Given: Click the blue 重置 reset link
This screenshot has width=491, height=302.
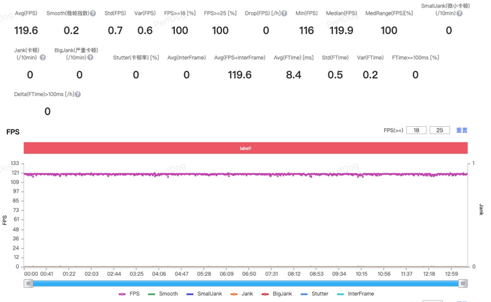Looking at the screenshot, I should (461, 130).
